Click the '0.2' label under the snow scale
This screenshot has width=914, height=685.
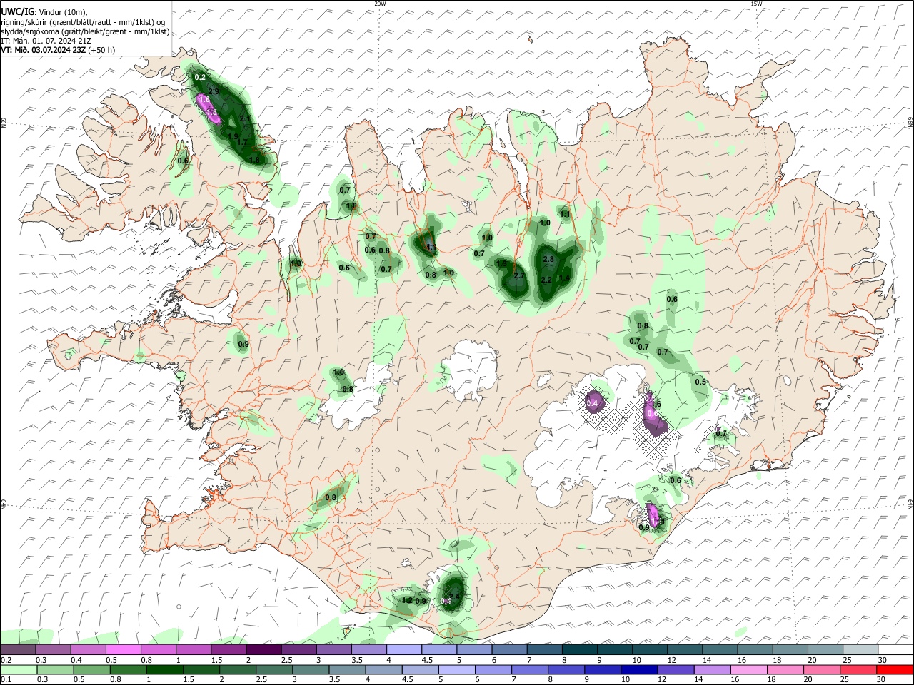point(5,659)
